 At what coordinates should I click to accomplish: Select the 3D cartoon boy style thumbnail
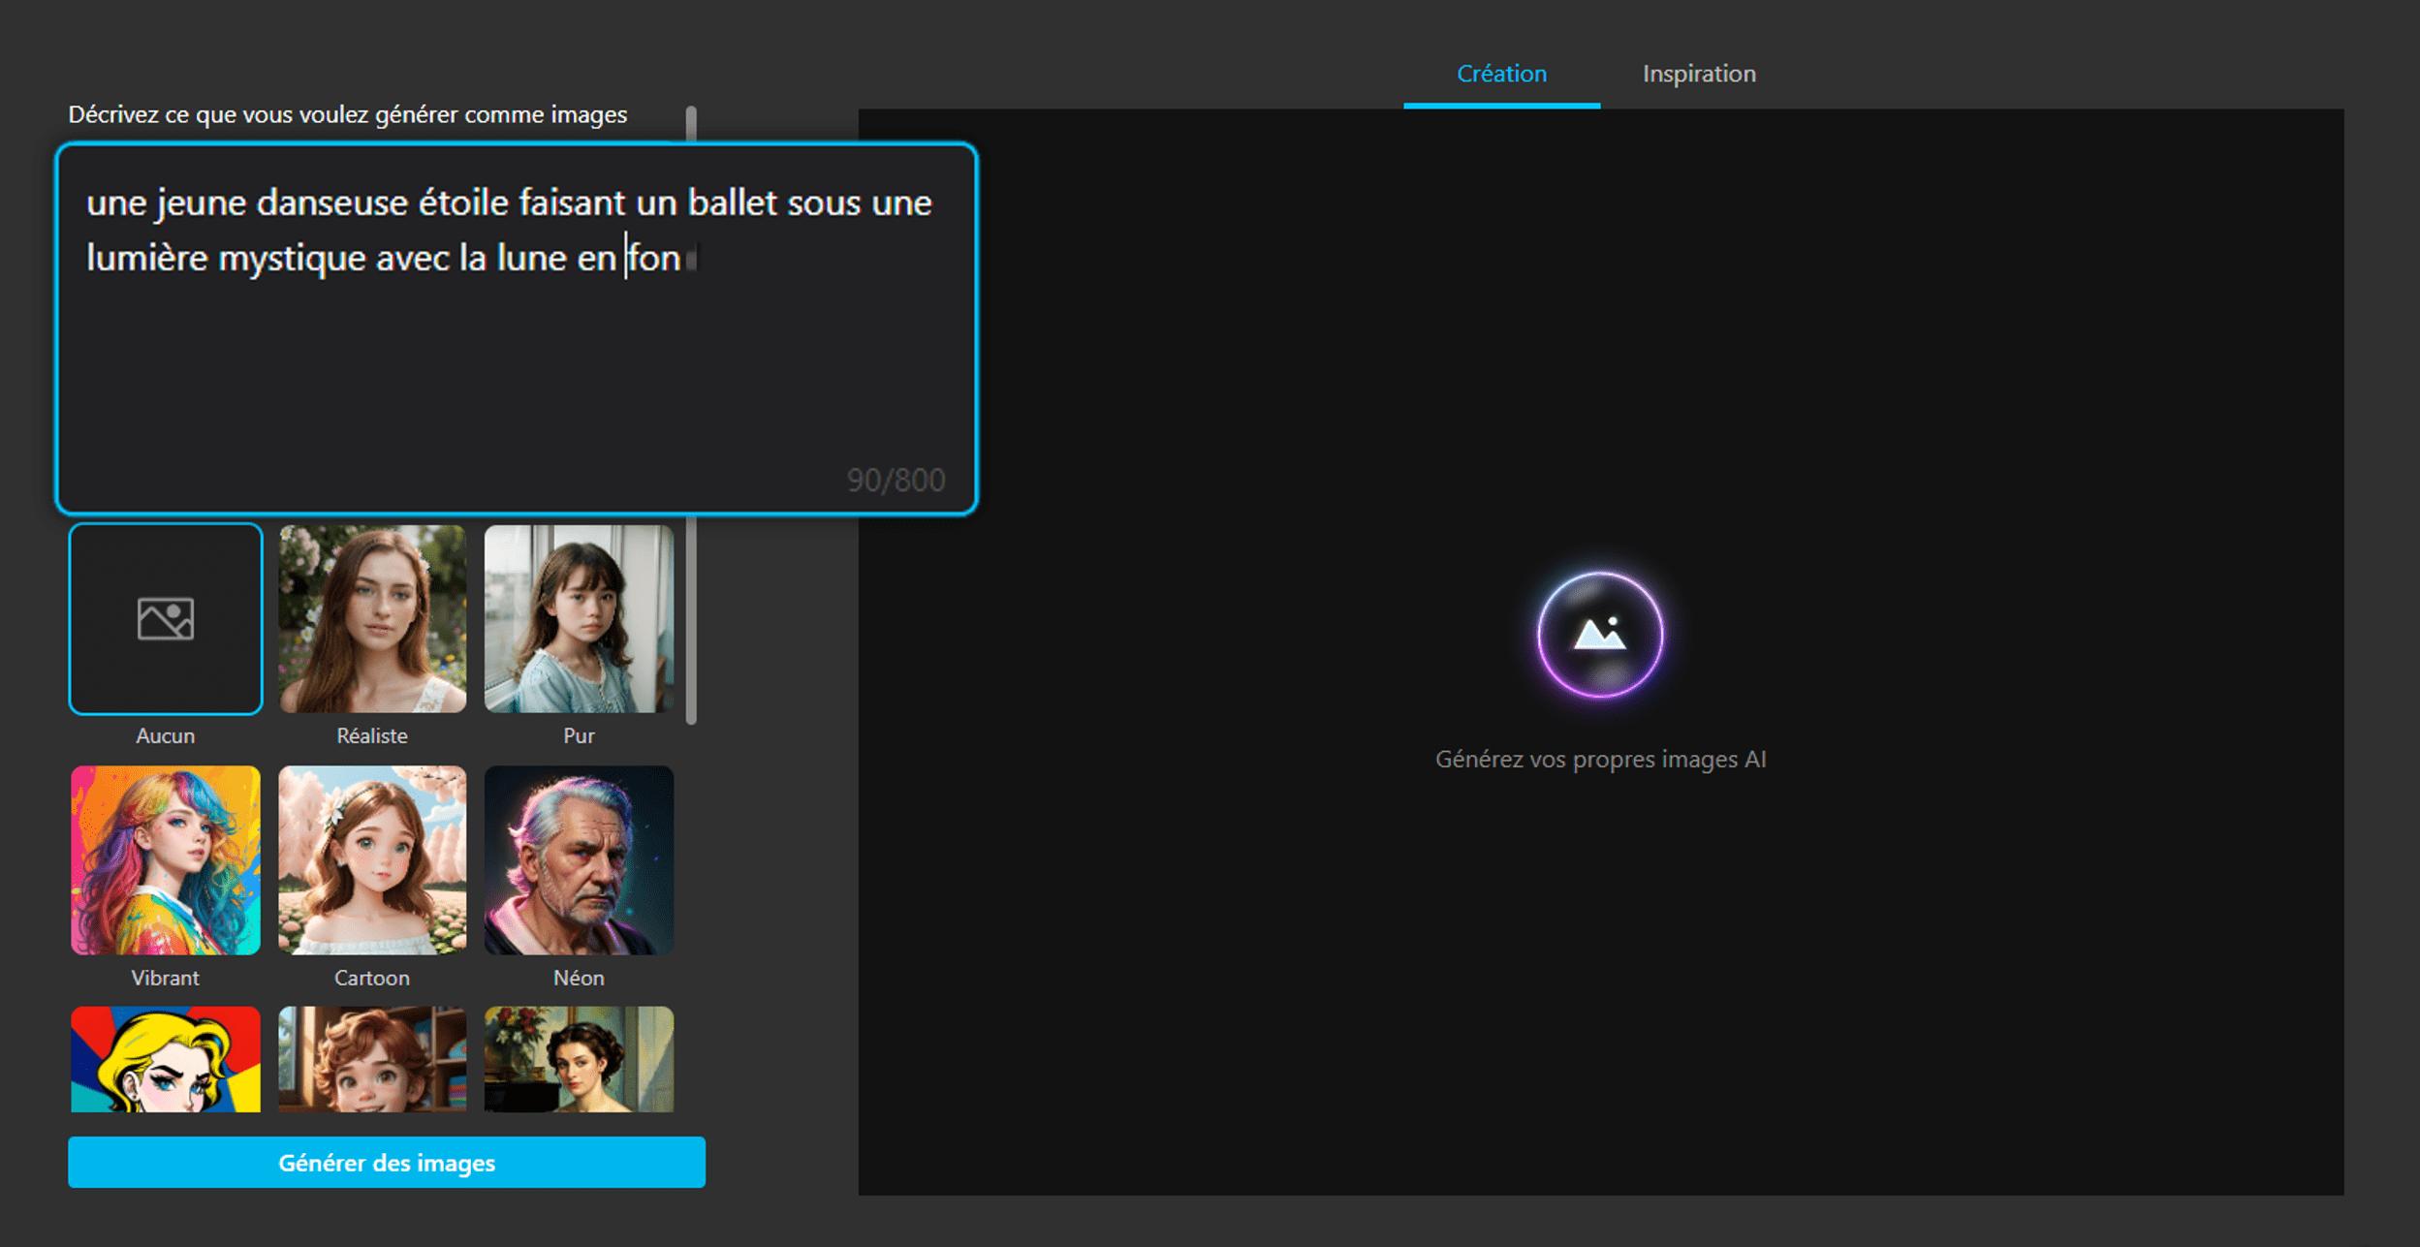[x=372, y=1058]
